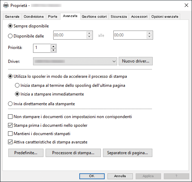This screenshot has height=182, width=192.
Task: Open the Gestione colori tab
Action: tap(94, 17)
